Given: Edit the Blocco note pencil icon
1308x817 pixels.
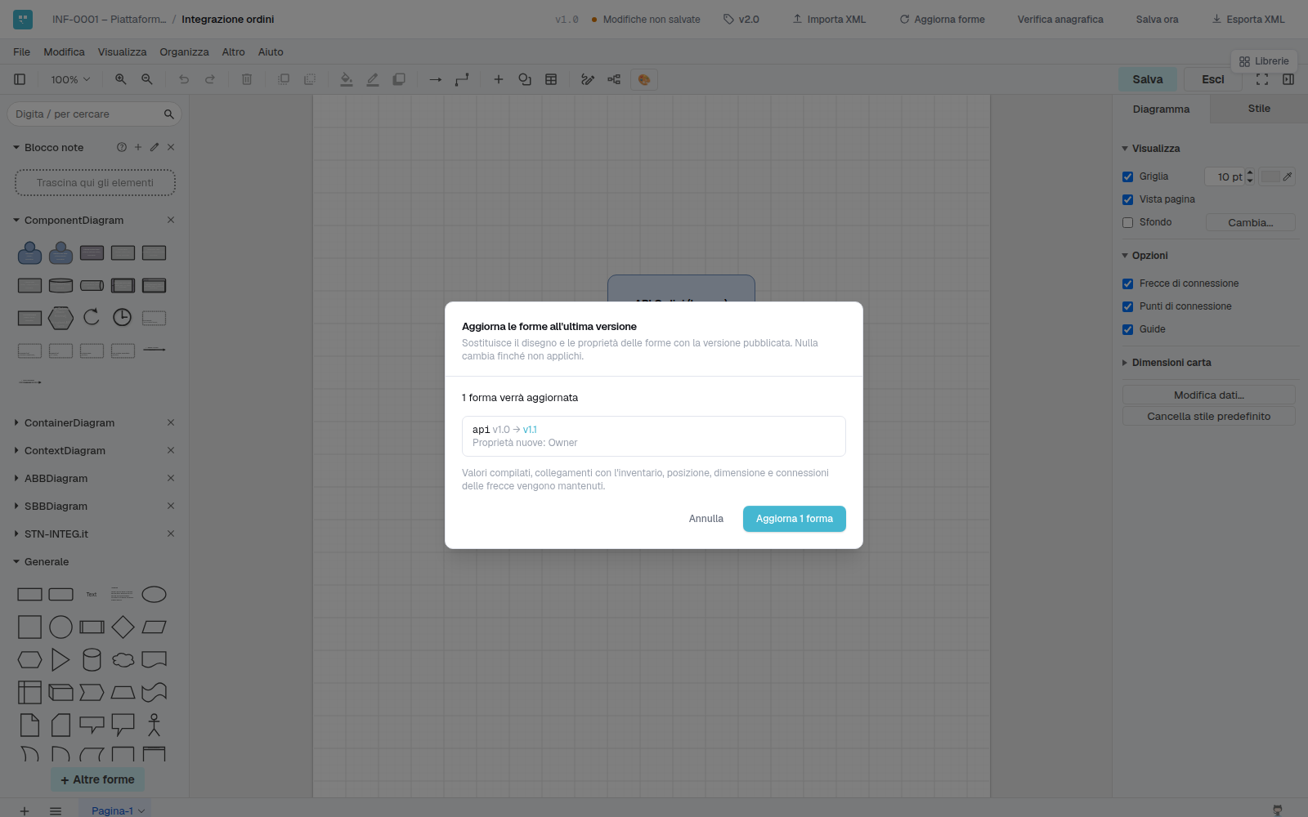Looking at the screenshot, I should pos(155,147).
